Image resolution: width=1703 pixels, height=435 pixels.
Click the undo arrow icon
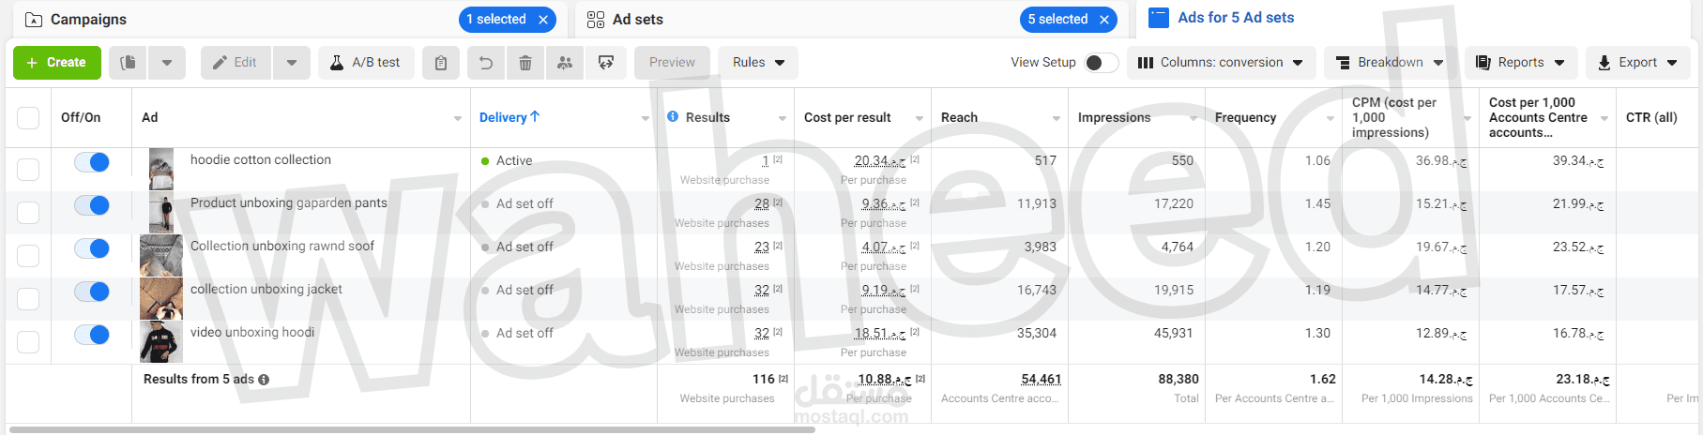[486, 63]
